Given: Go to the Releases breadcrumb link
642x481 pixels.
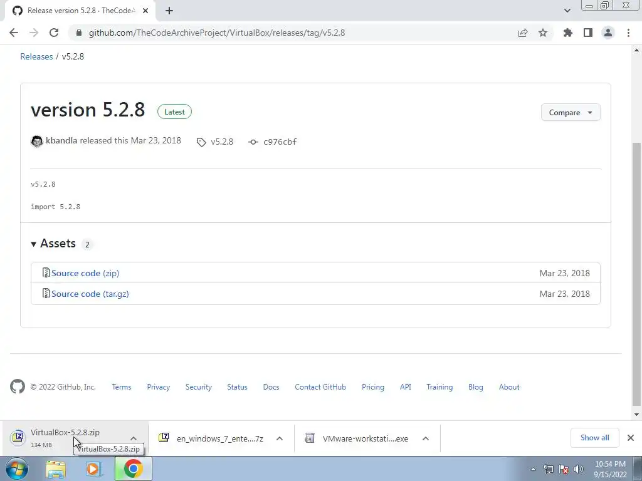Looking at the screenshot, I should click(36, 56).
